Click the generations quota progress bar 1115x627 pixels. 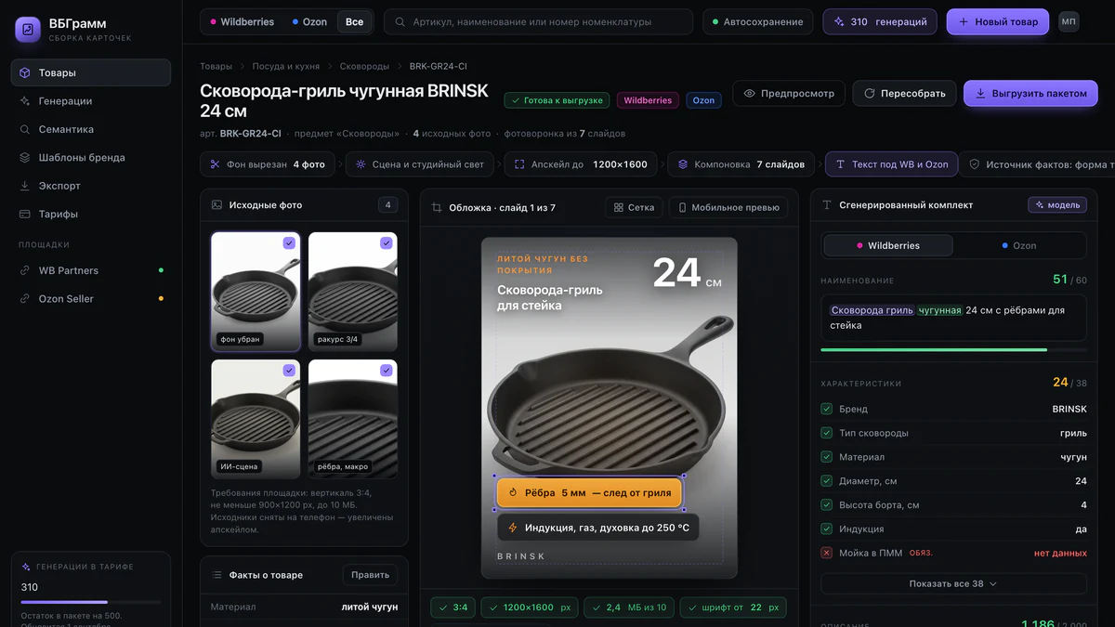pyautogui.click(x=91, y=602)
